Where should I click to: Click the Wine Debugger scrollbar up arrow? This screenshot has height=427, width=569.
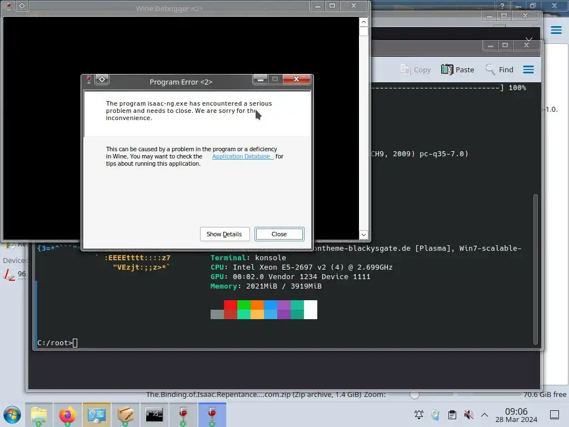pyautogui.click(x=363, y=22)
